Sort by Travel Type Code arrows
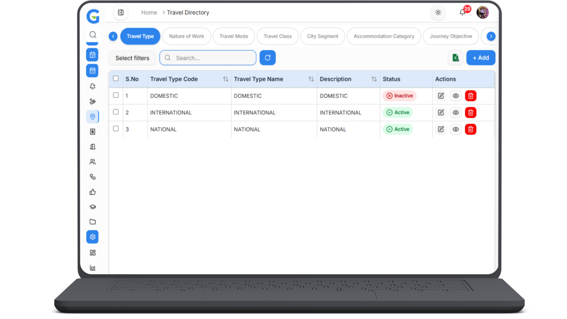This screenshot has width=567, height=319. coord(226,79)
